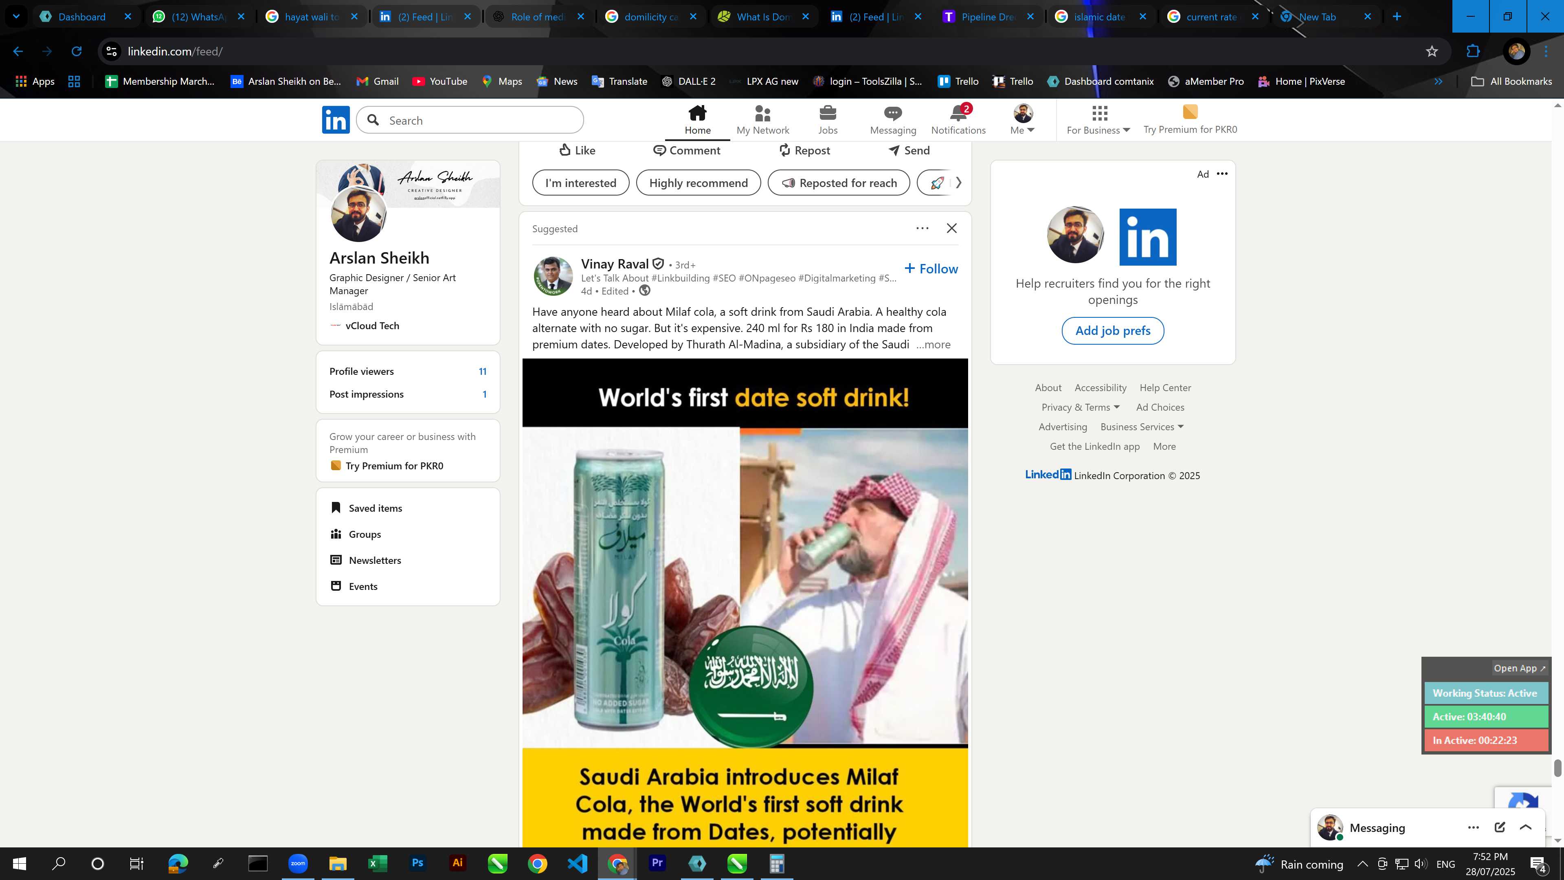Send the post above
1564x880 pixels.
[x=908, y=150]
